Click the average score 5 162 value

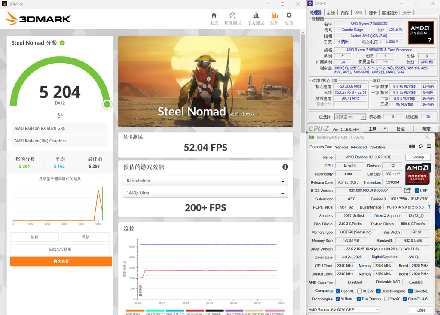[x=59, y=166]
